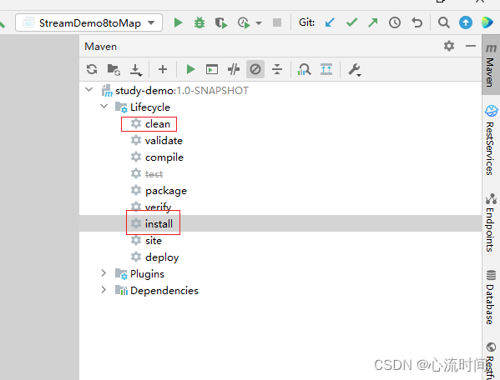This screenshot has width=500, height=380.
Task: Show Git history clock icon
Action: (395, 22)
